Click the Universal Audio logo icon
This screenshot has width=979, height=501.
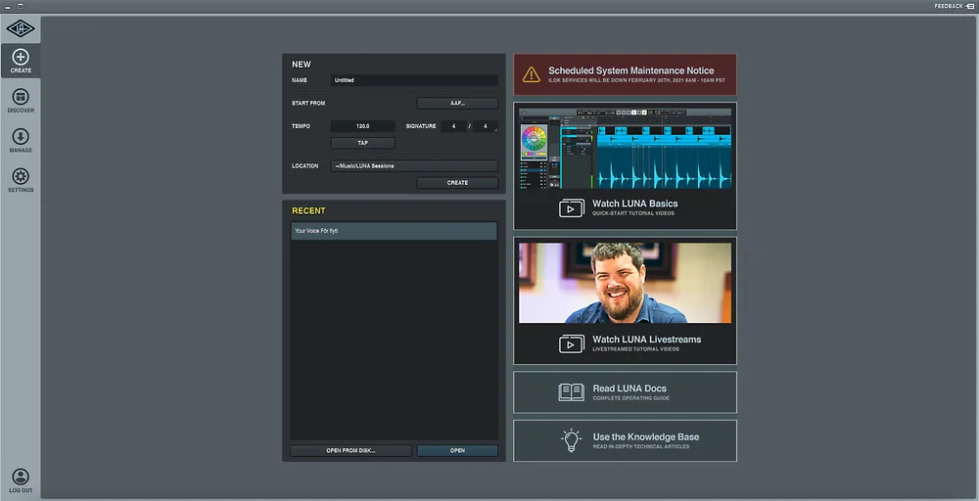coord(21,28)
